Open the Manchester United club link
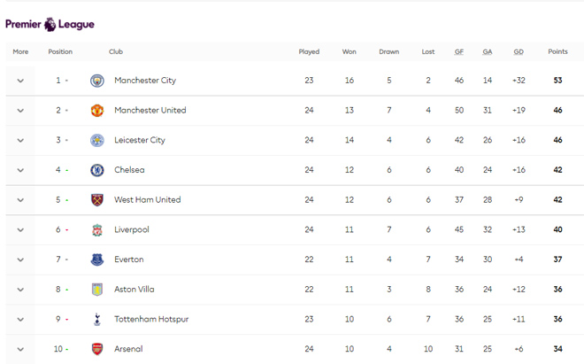 click(x=150, y=111)
